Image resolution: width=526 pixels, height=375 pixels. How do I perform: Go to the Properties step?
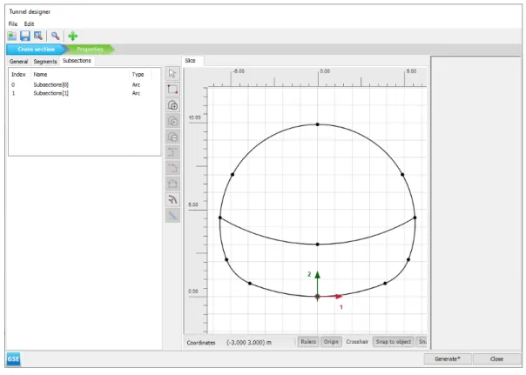click(90, 50)
